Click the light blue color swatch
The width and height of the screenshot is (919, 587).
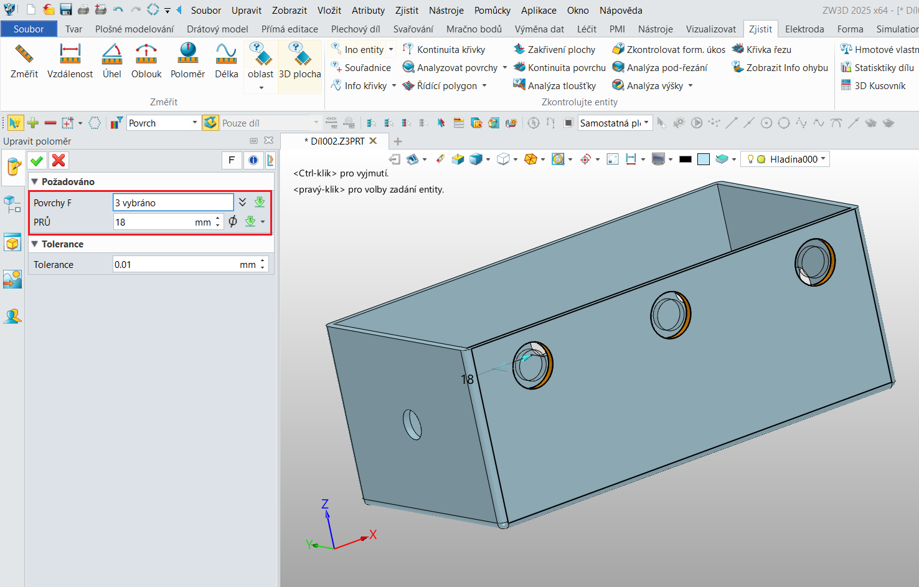click(x=704, y=159)
